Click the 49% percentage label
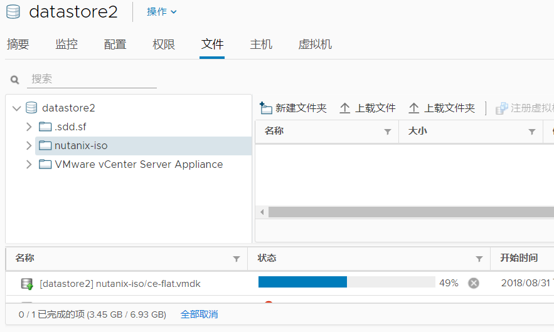This screenshot has width=554, height=332. [449, 283]
